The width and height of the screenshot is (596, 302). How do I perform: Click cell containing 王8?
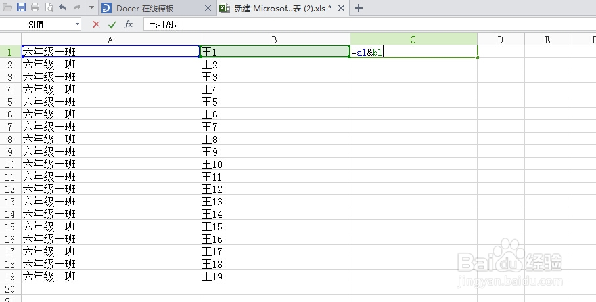click(275, 139)
